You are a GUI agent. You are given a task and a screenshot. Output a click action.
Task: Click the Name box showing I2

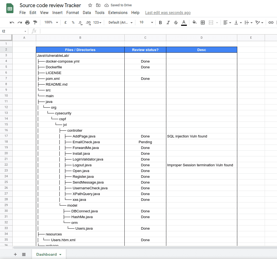[x=14, y=31]
